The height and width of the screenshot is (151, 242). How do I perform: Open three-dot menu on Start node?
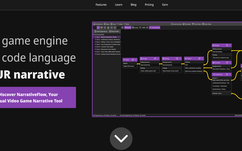click(136, 59)
